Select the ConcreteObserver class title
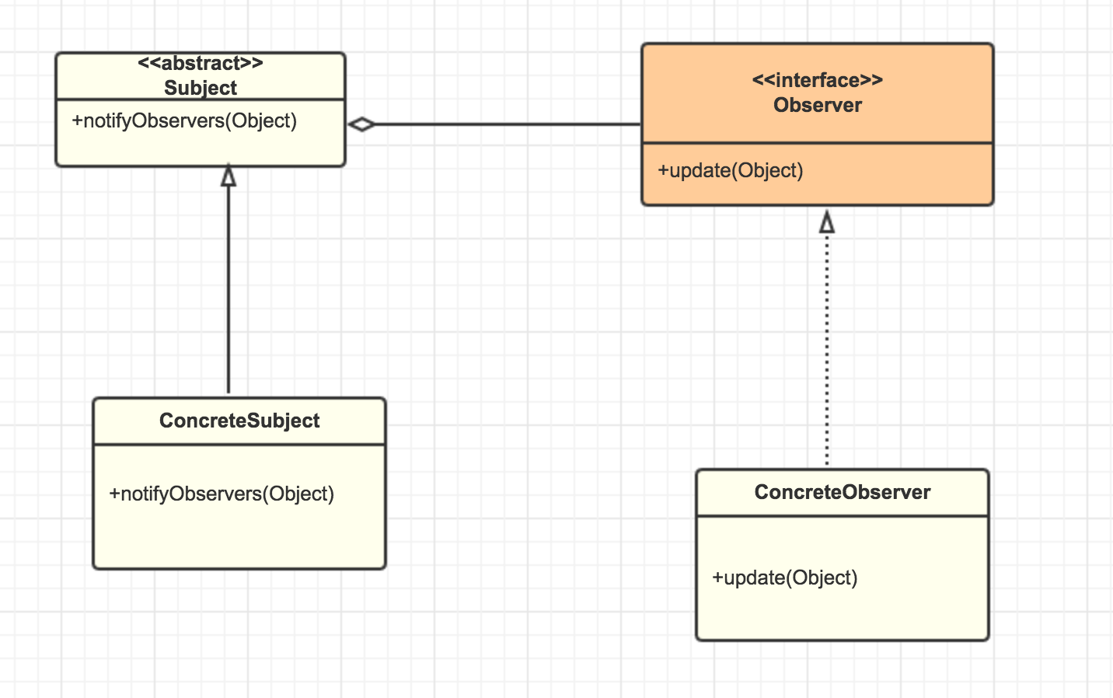 [843, 492]
